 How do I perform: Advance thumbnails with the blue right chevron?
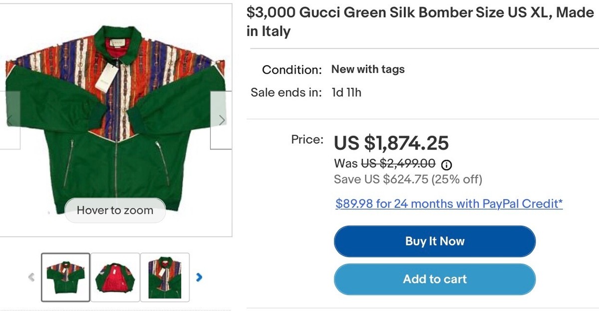pos(199,277)
